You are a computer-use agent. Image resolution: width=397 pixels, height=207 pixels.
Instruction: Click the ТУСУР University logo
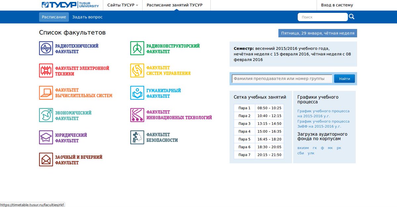pos(70,5)
